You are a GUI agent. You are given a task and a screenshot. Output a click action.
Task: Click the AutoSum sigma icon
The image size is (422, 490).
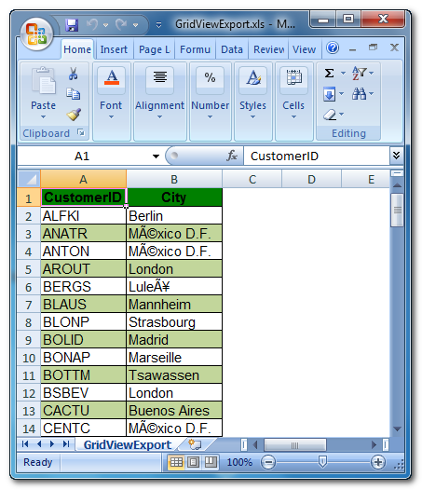coord(329,73)
